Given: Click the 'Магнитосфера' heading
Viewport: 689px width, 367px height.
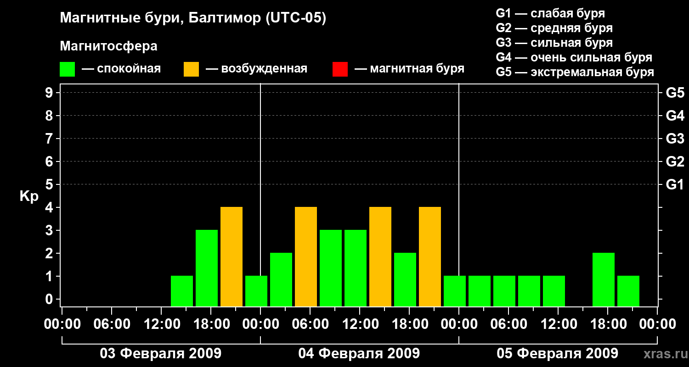Looking at the screenshot, I should pos(108,46).
